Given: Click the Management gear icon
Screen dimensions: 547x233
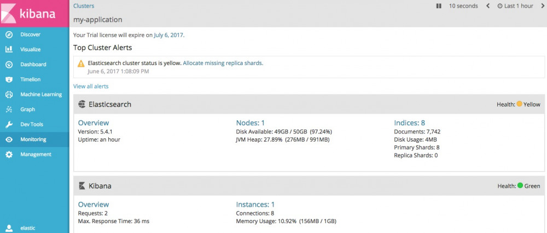Looking at the screenshot, I should coord(9,155).
